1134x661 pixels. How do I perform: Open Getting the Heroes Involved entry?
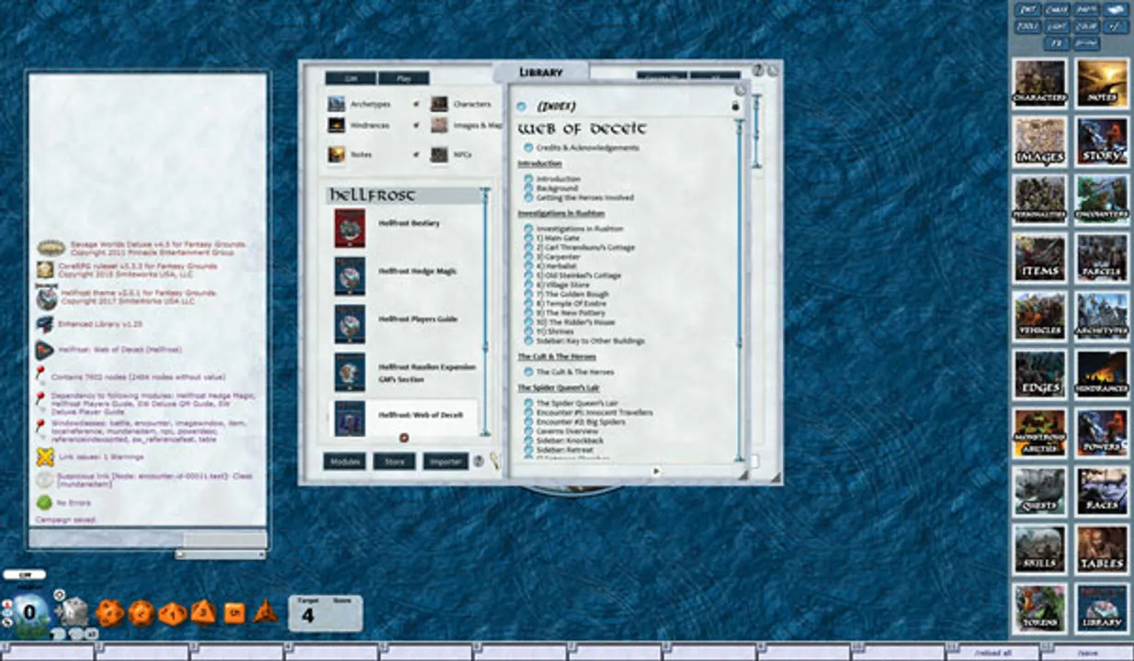click(584, 197)
